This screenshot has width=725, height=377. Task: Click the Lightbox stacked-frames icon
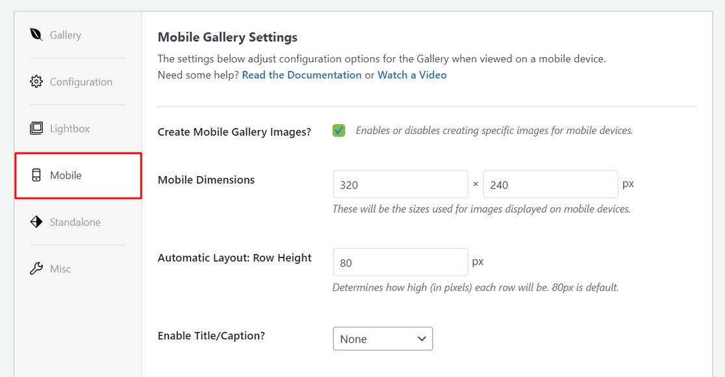pyautogui.click(x=36, y=129)
